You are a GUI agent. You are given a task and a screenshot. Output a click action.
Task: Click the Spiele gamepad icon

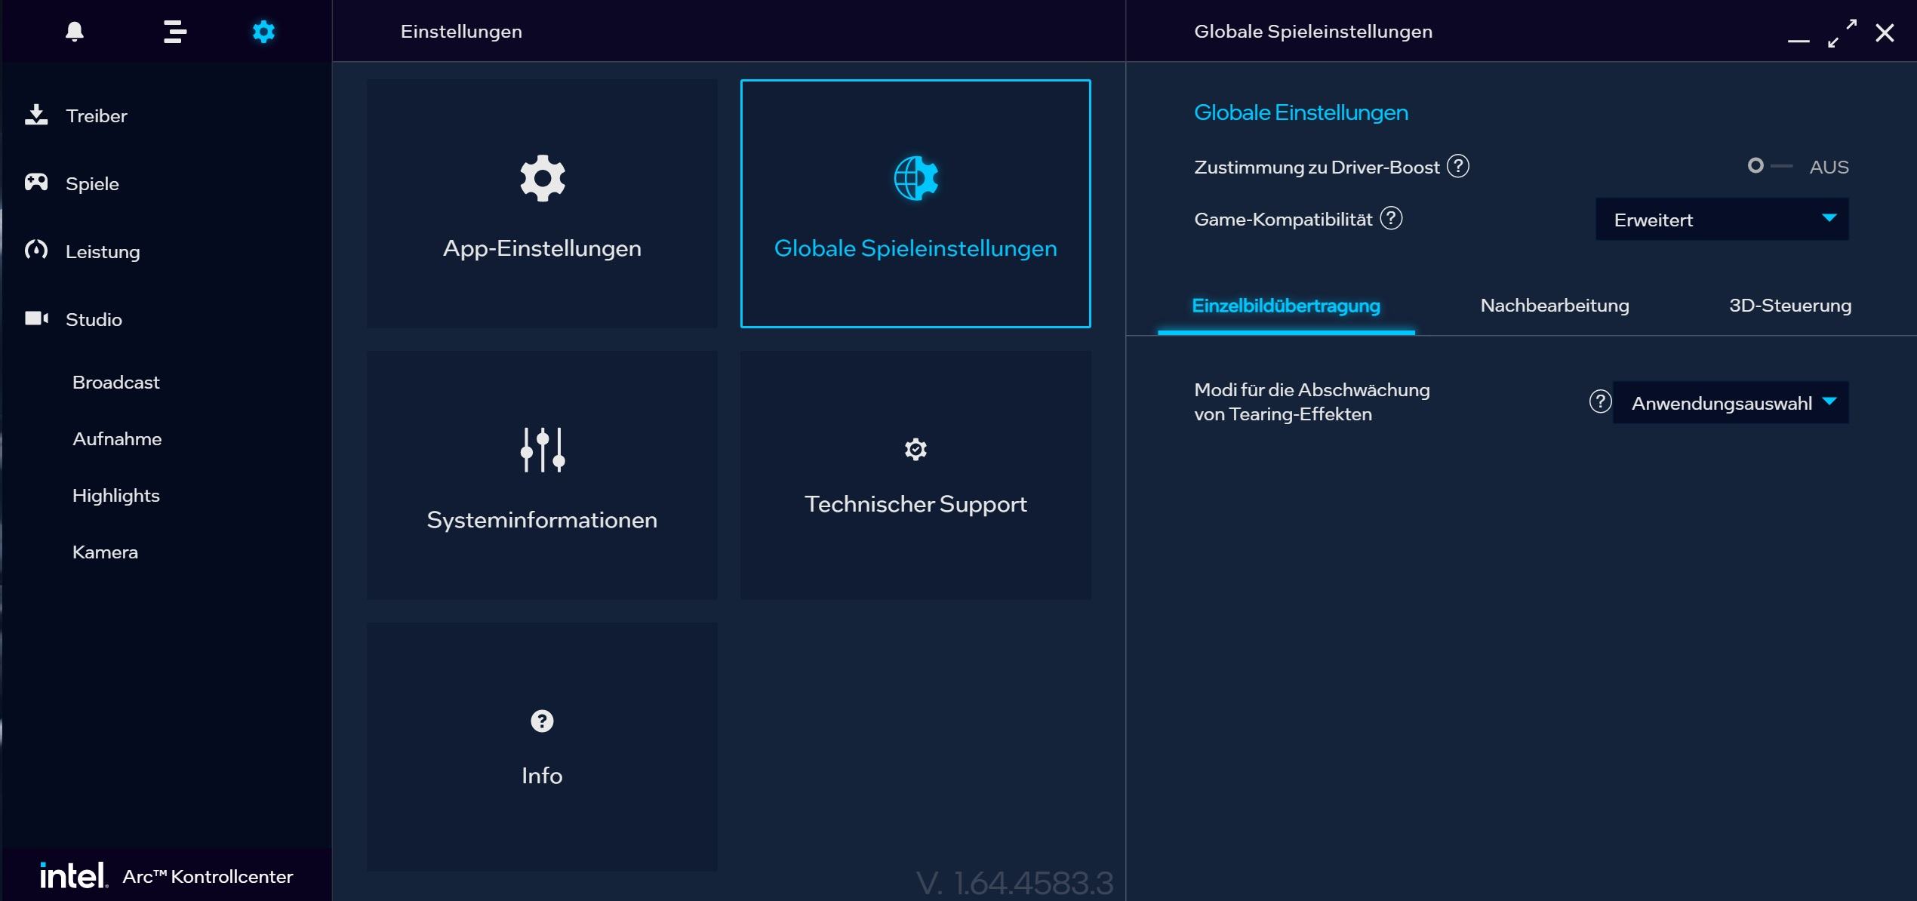pyautogui.click(x=36, y=183)
